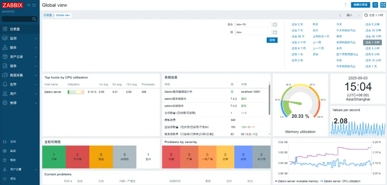The image size is (387, 185).
Task: Click the help question mark icon
Action: [345, 5]
